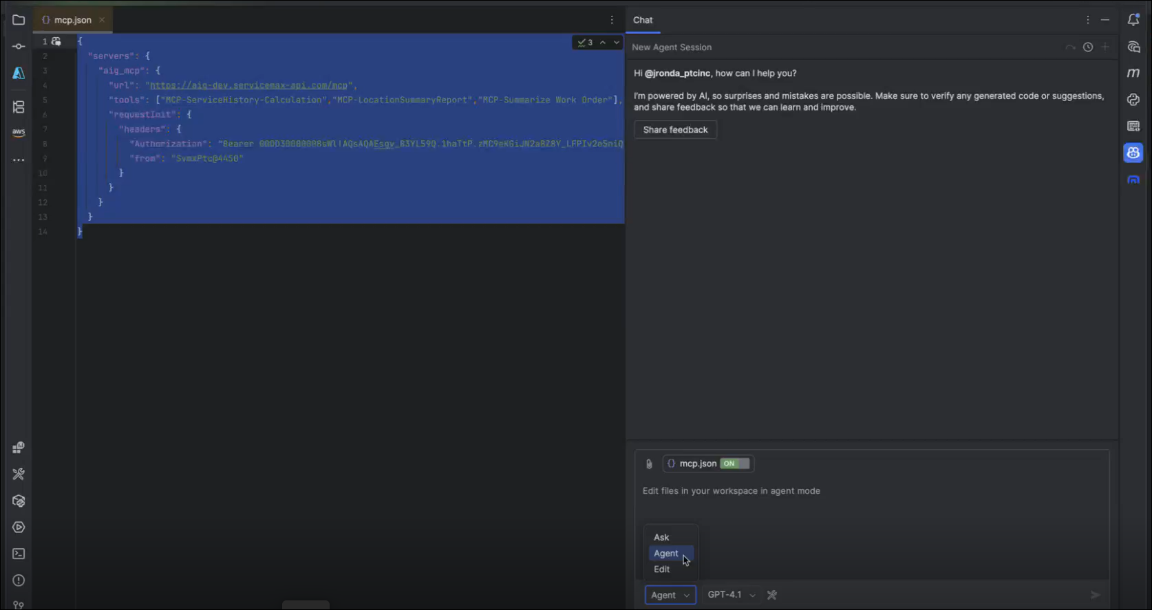Show chat history clock icon
The image size is (1152, 610).
click(x=1088, y=47)
